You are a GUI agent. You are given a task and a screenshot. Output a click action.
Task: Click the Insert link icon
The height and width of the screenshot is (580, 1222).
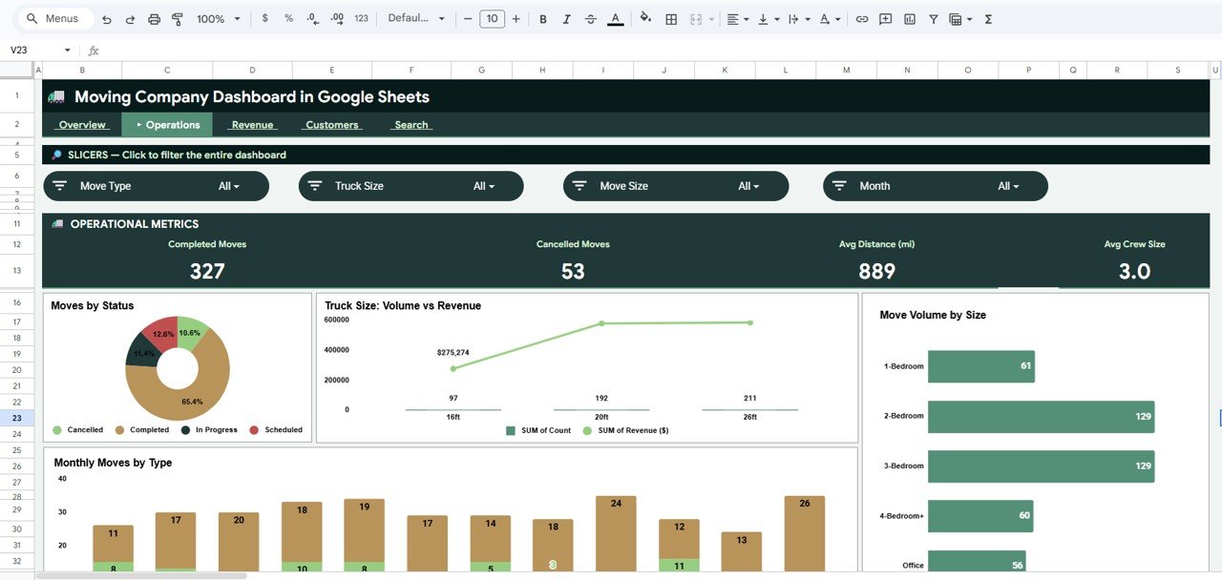pos(862,19)
